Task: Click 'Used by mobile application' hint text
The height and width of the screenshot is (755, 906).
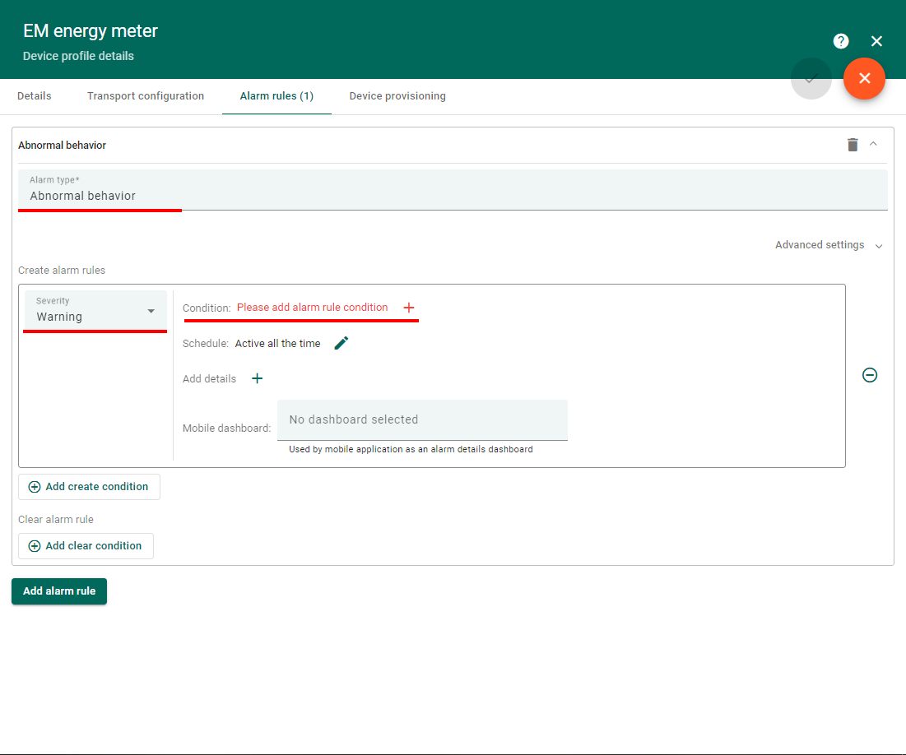Action: click(411, 449)
